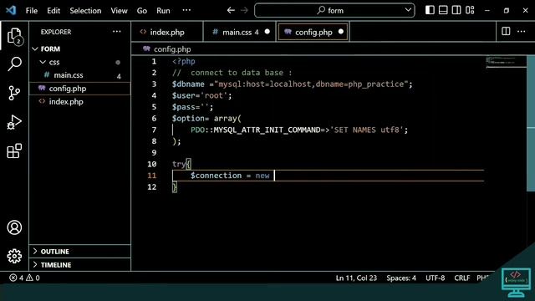Open the Run menu
This screenshot has width=535, height=301.
(x=163, y=11)
